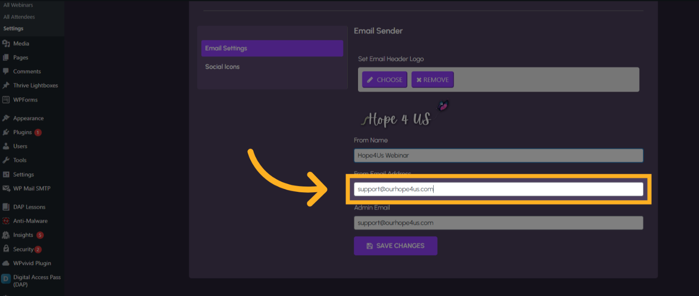Click the Pages icon in sidebar

click(x=6, y=57)
